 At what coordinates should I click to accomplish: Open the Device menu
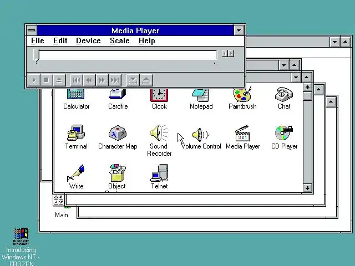coord(88,40)
